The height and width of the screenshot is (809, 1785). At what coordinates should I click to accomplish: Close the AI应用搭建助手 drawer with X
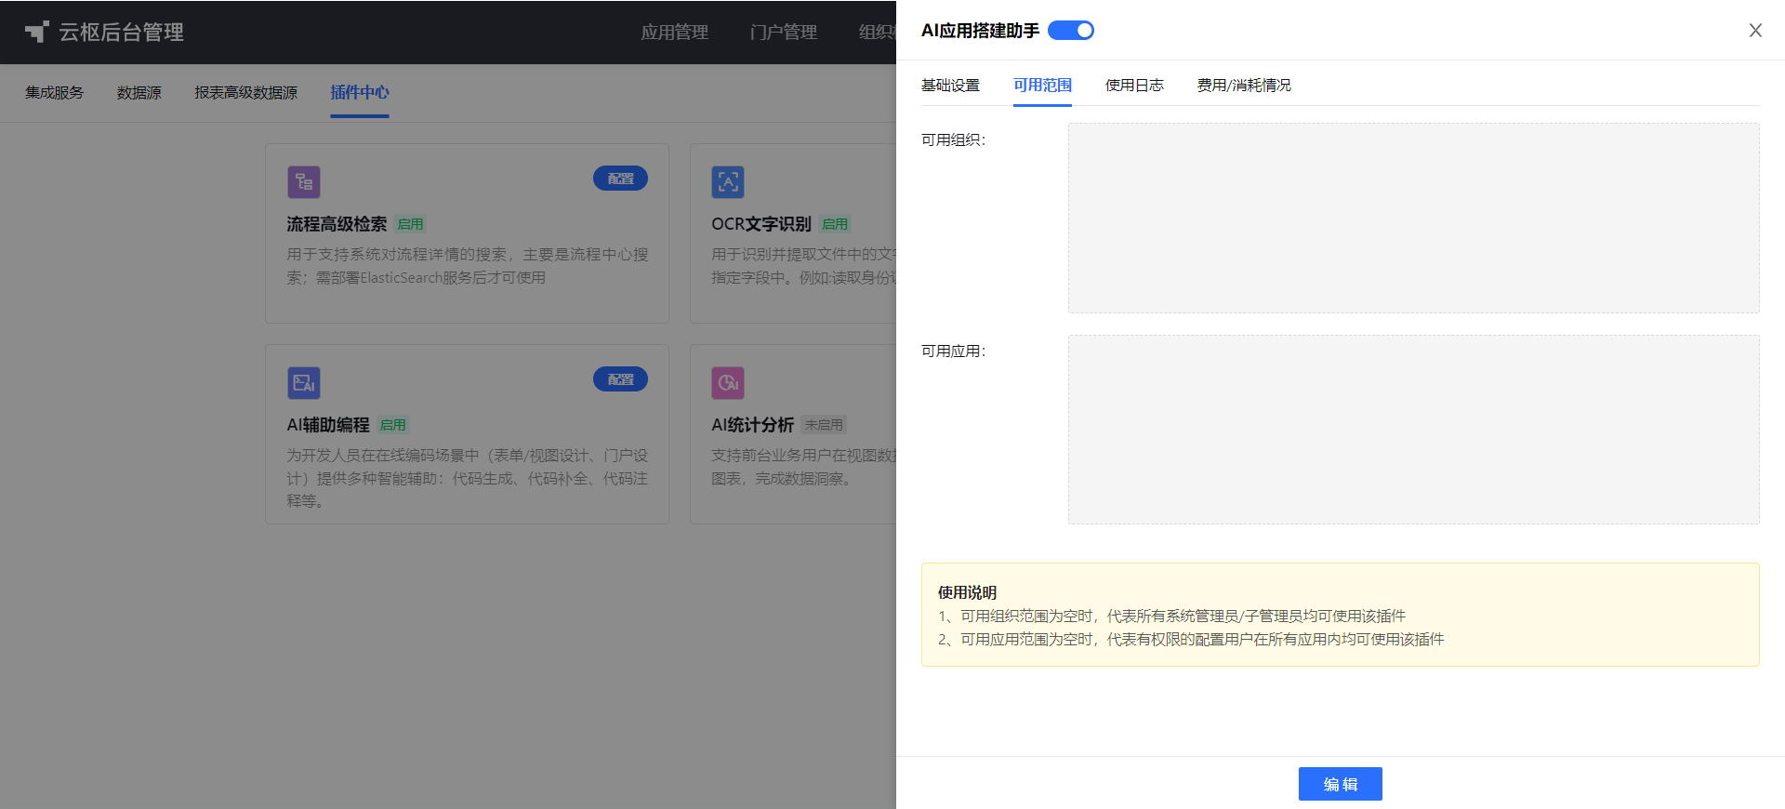[x=1755, y=31]
